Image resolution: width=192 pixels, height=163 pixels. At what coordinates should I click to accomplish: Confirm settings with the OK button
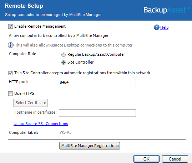146,159
